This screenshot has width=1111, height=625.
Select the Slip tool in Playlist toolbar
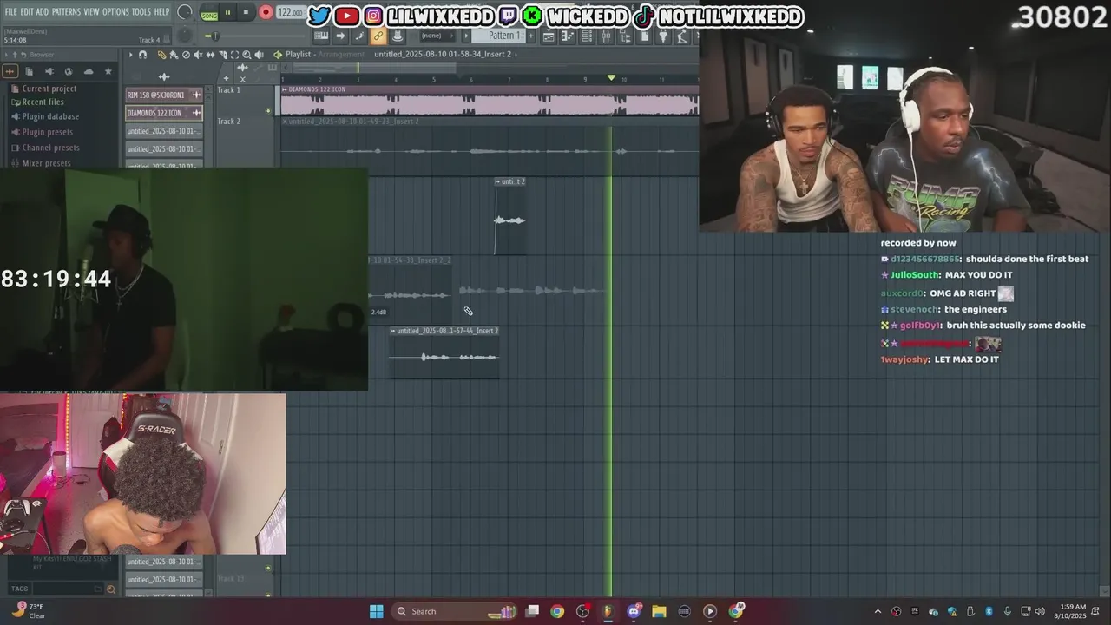[x=210, y=55]
